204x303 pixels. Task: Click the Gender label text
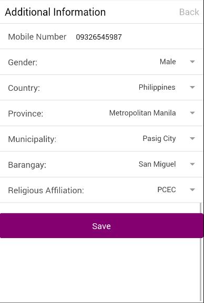[x=23, y=62]
